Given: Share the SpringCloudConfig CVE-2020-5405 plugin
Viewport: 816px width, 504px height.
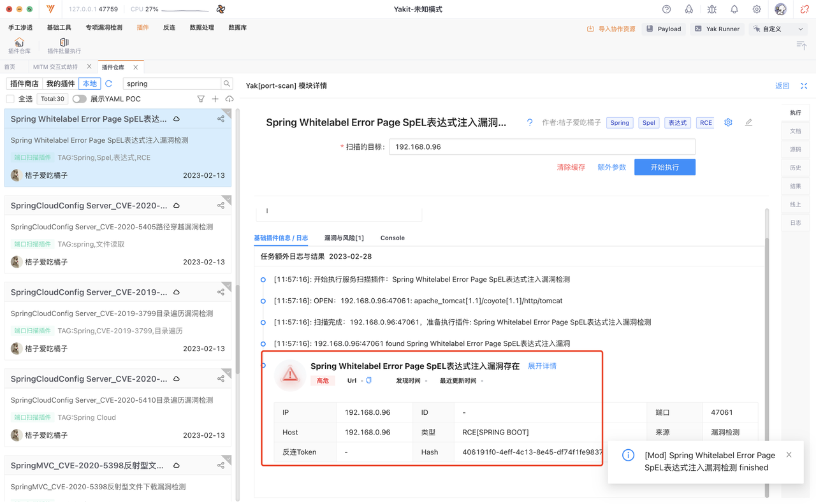Looking at the screenshot, I should tap(221, 206).
